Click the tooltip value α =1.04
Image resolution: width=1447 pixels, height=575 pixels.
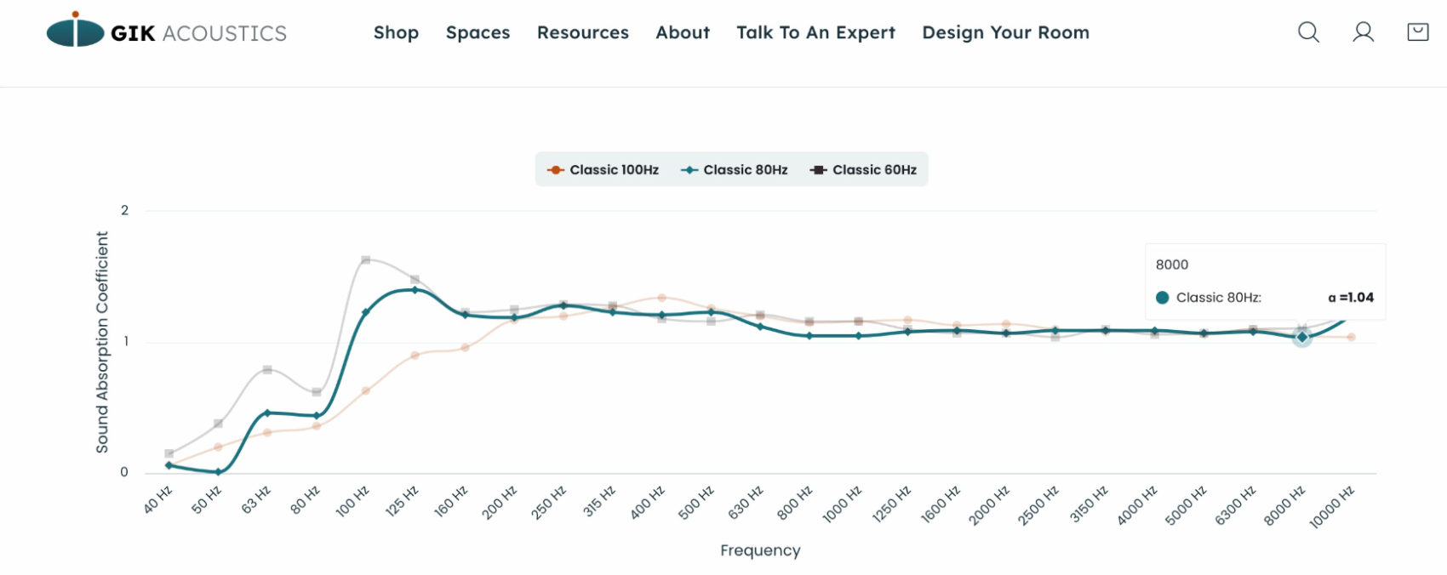pyautogui.click(x=1351, y=297)
